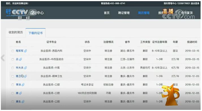Click the 江苏-无锡市 cell
Screen dimensions: 202x111
tap(127, 59)
